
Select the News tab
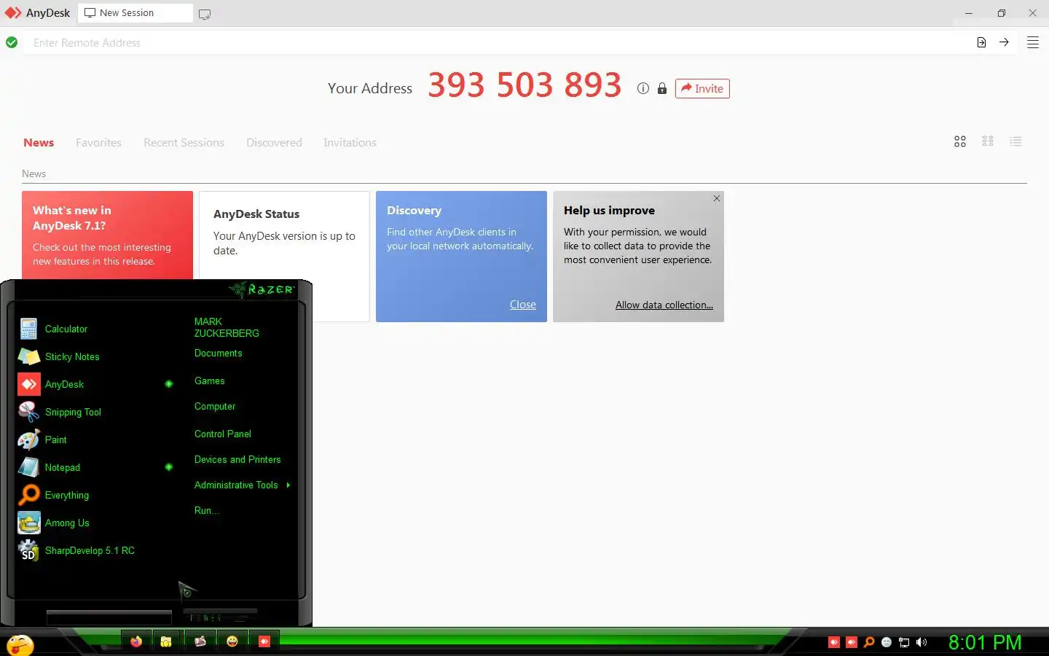39,142
